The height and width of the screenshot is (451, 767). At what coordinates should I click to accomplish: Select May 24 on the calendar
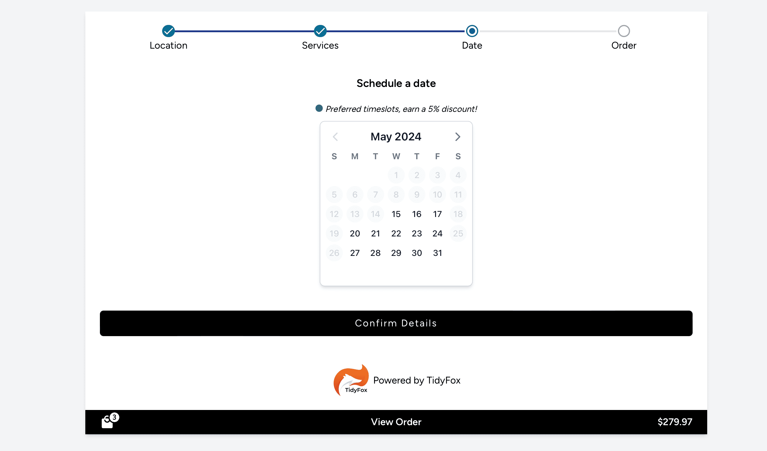pos(437,233)
